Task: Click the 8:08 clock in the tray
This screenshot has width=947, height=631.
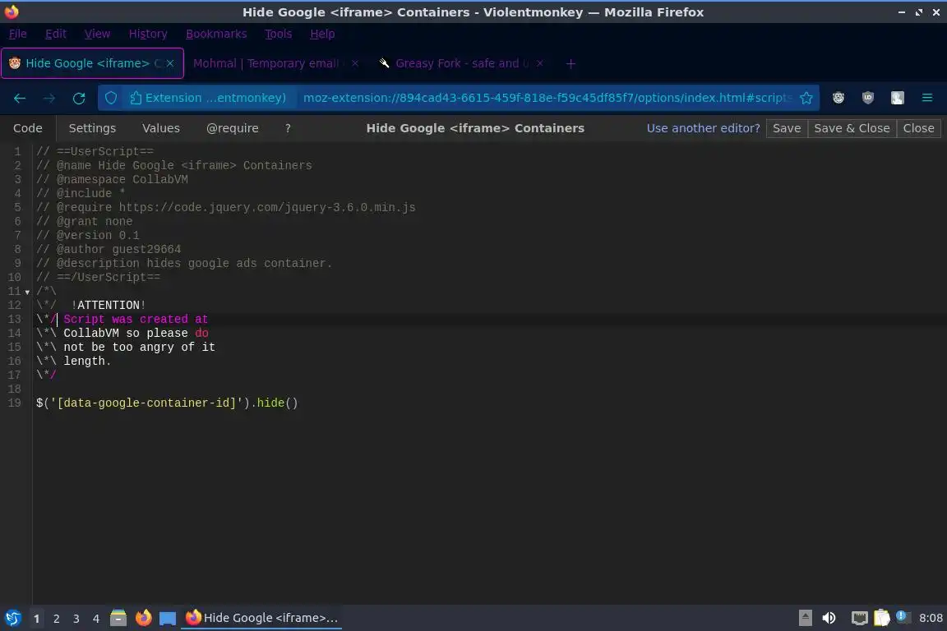Action: [931, 618]
